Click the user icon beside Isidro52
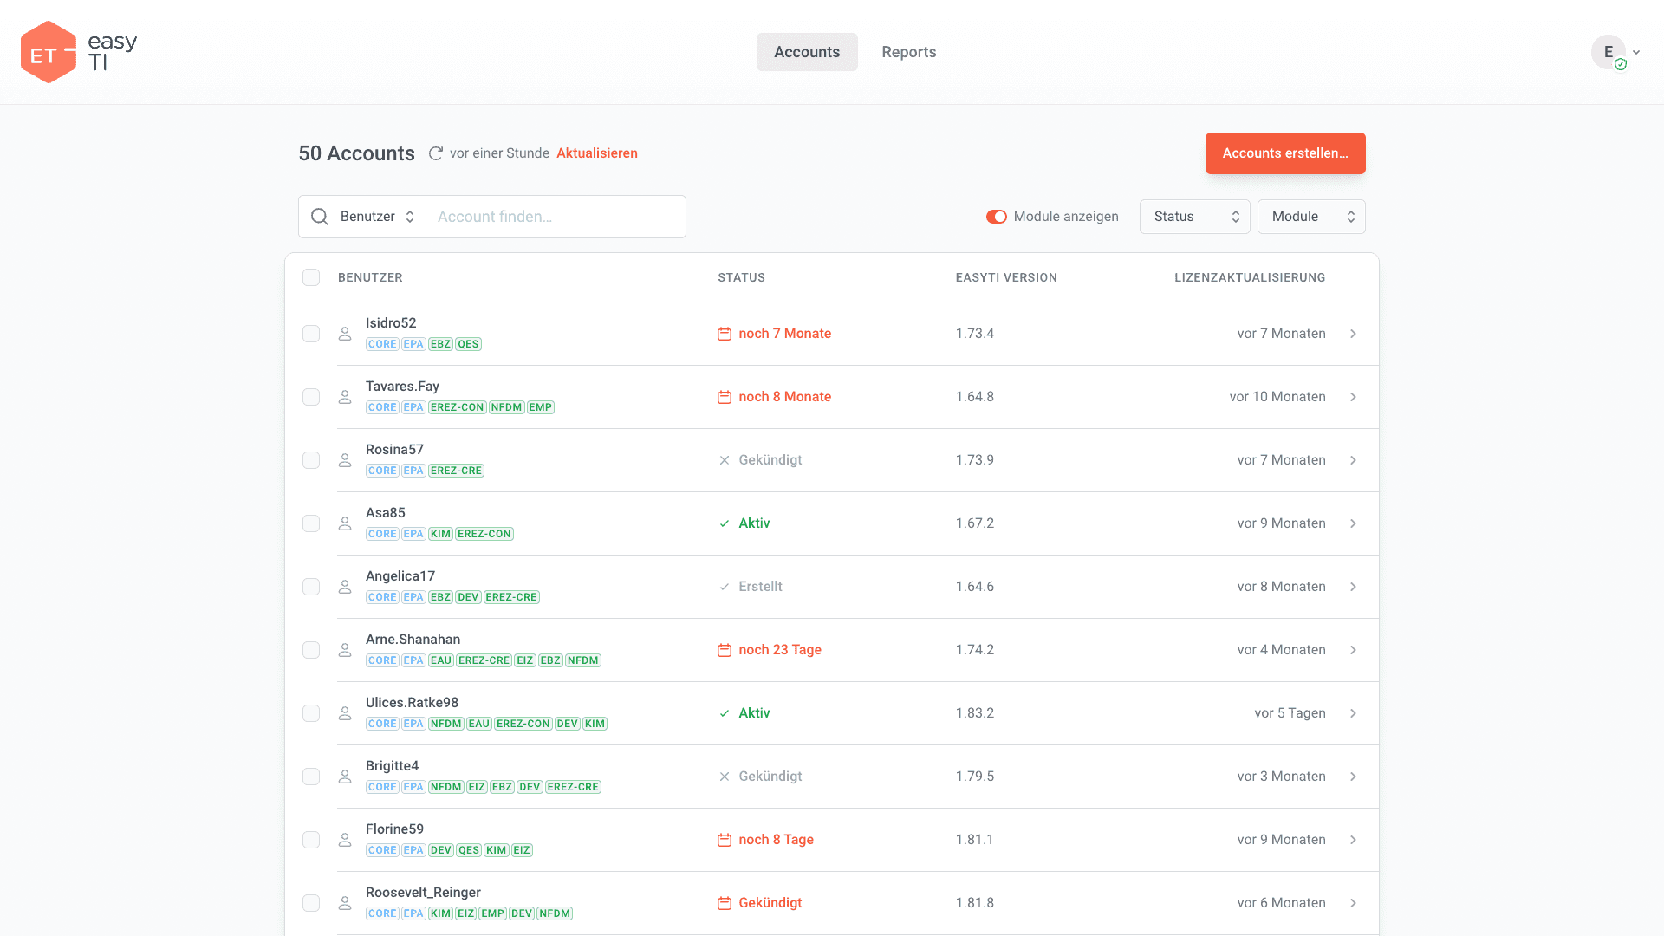 pos(345,334)
